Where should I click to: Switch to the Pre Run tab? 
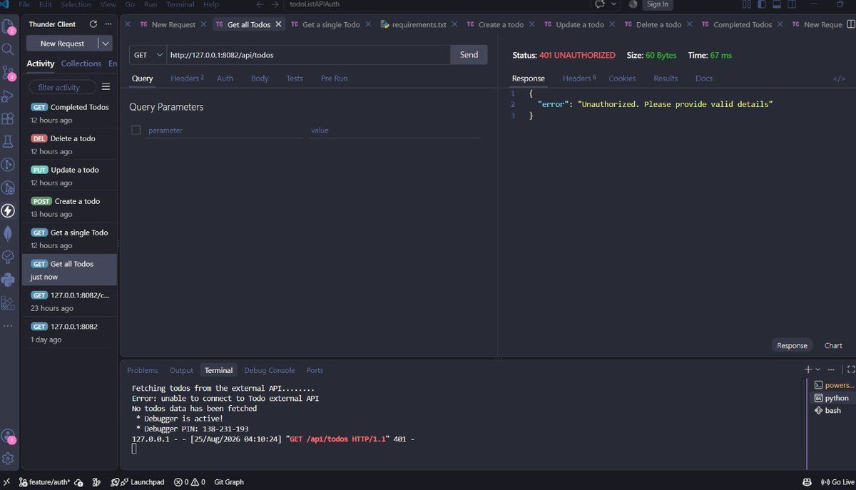(x=334, y=78)
